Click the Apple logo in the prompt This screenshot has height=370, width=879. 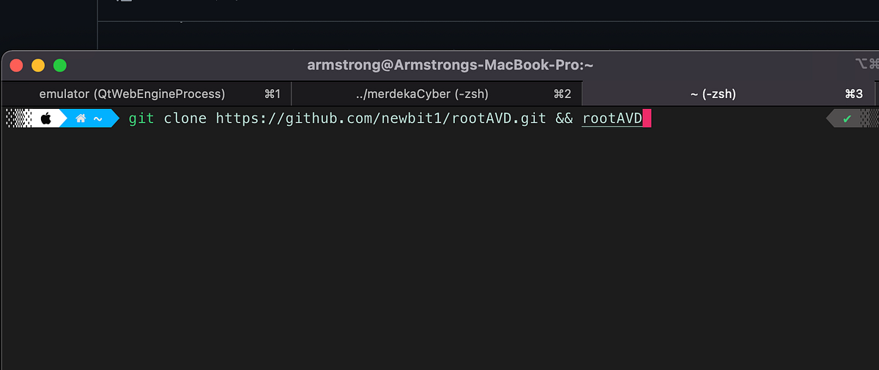coord(45,118)
